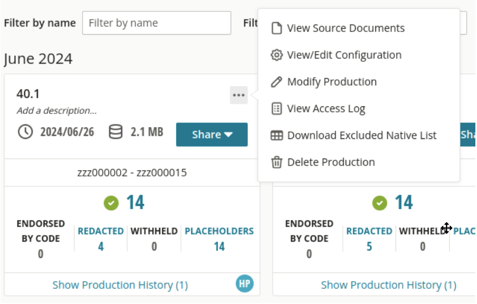This screenshot has height=304, width=477.
Task: Click the database size icon next to 2.1 MB
Action: [x=116, y=132]
